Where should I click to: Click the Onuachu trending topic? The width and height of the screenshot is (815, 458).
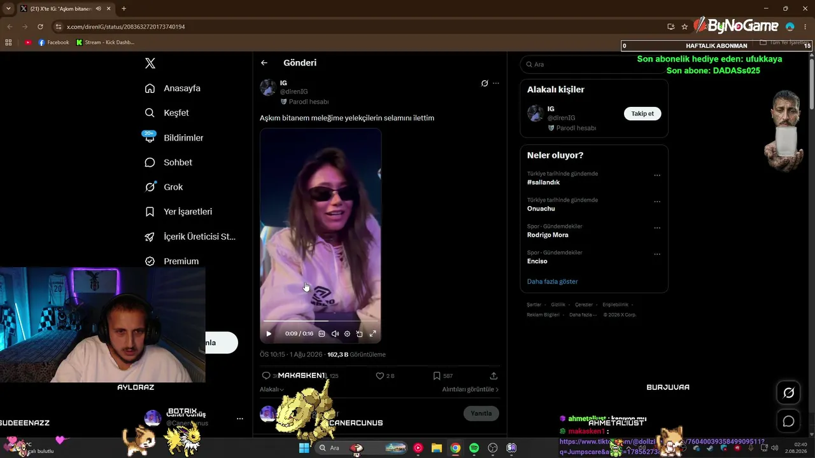pos(541,209)
